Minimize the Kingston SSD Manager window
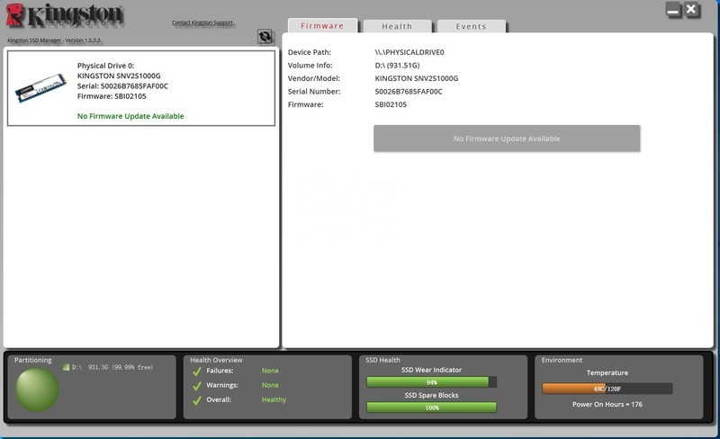The image size is (720, 439). [673, 10]
